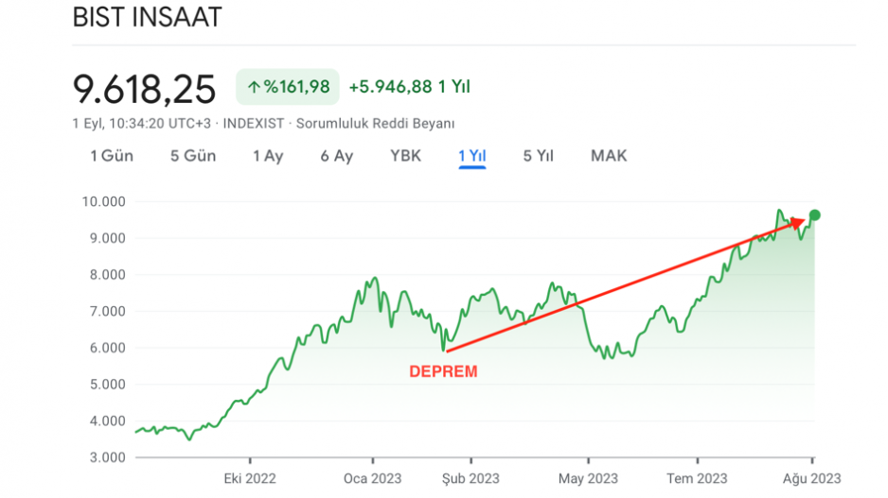Click the active 1 Yıl tab
This screenshot has height=498, width=888.
coord(471,156)
